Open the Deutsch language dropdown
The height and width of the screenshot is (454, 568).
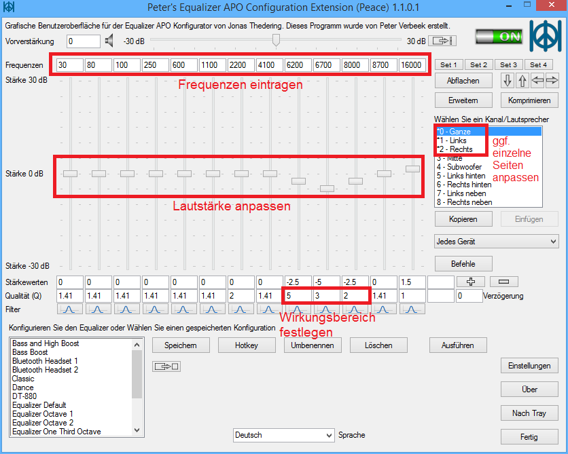[283, 435]
